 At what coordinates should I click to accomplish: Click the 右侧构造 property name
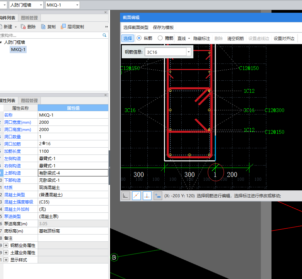coord(12,166)
